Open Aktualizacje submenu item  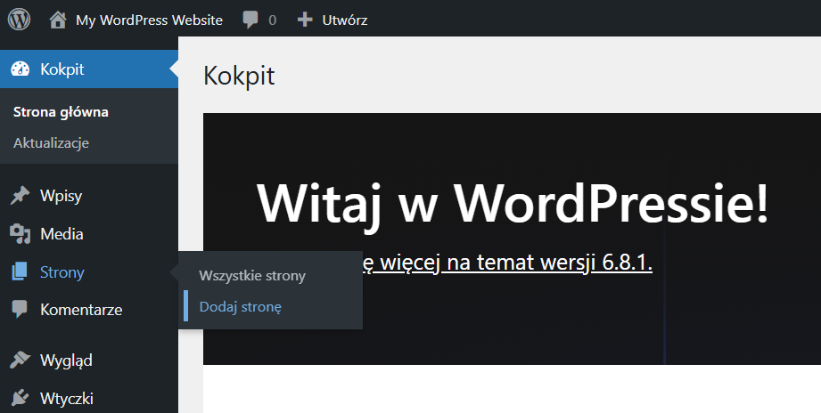click(51, 142)
